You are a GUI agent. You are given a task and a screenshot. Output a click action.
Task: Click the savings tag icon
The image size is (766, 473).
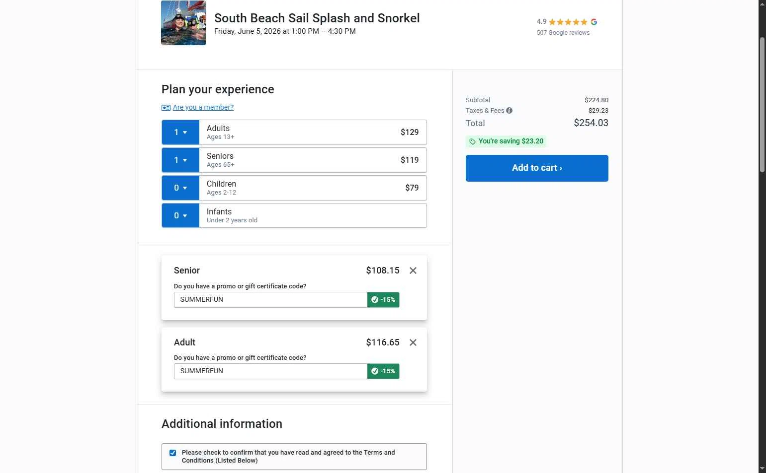point(472,141)
